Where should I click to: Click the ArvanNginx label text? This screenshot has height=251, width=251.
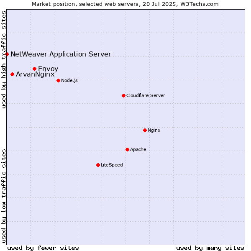point(35,74)
